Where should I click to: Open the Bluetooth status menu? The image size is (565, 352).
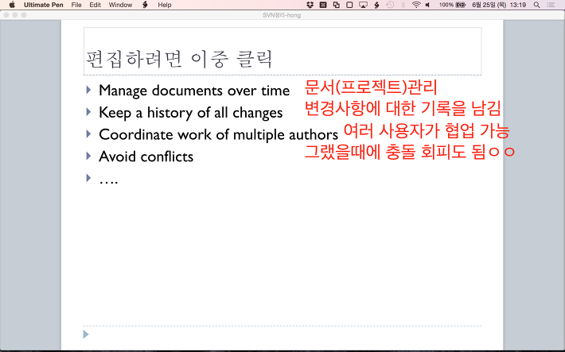[x=403, y=5]
